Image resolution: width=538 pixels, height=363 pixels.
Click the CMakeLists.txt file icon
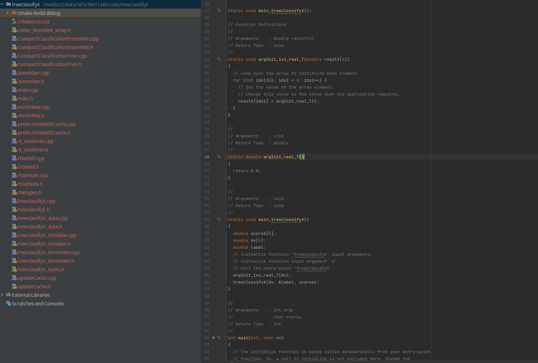14,22
